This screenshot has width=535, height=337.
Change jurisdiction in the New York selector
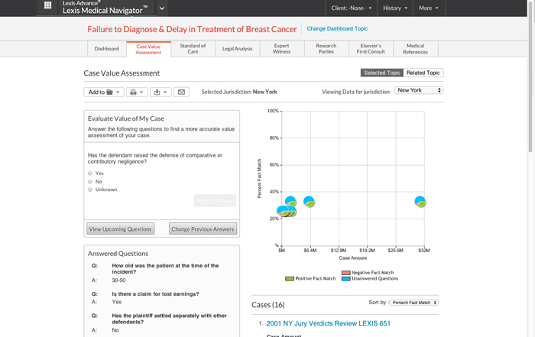[x=419, y=90]
